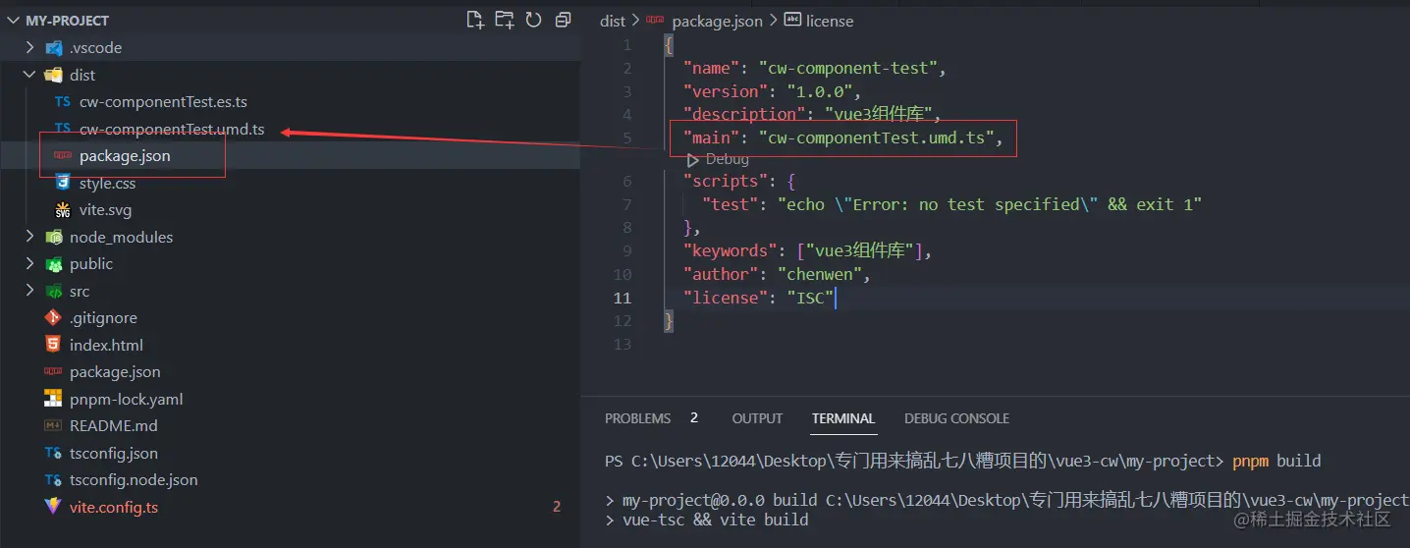
Task: Expand the node_modules folder chevron
Action: tap(29, 237)
